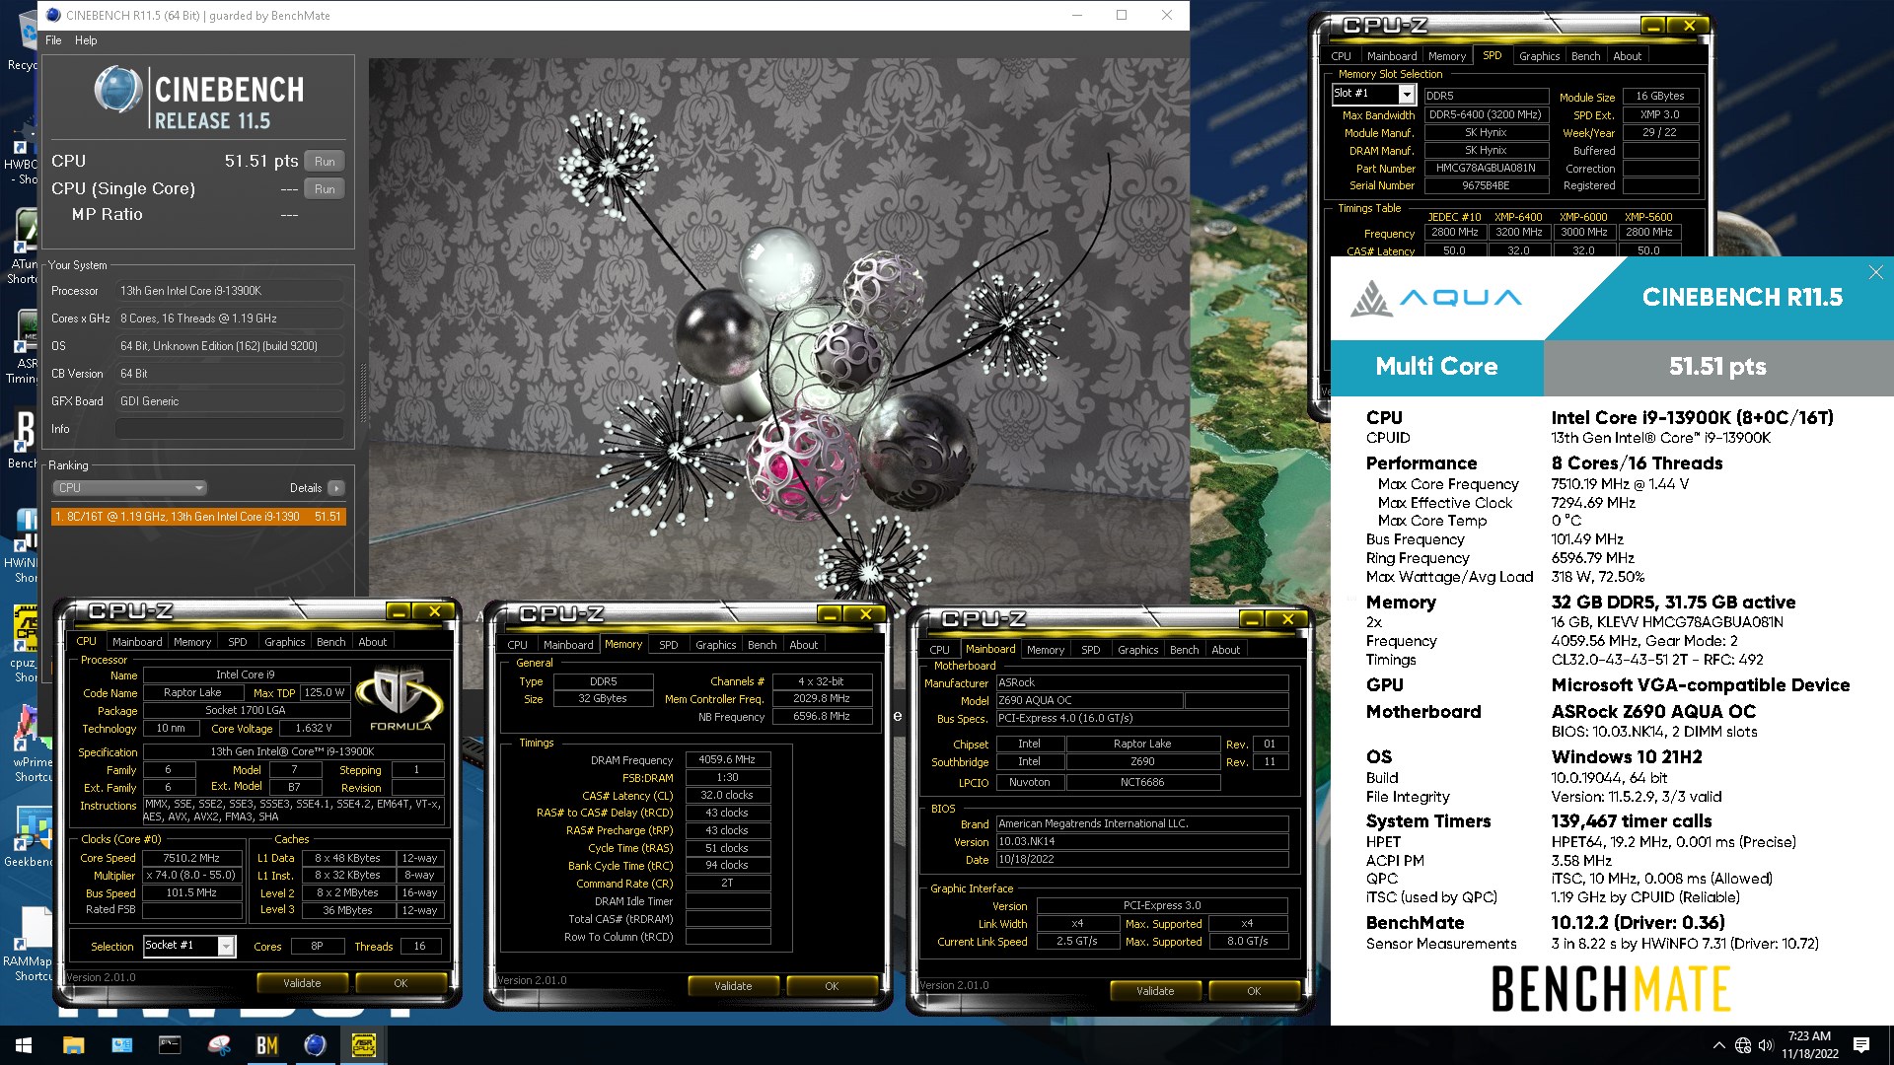
Task: Click the Cinebench globe logo
Action: click(118, 90)
